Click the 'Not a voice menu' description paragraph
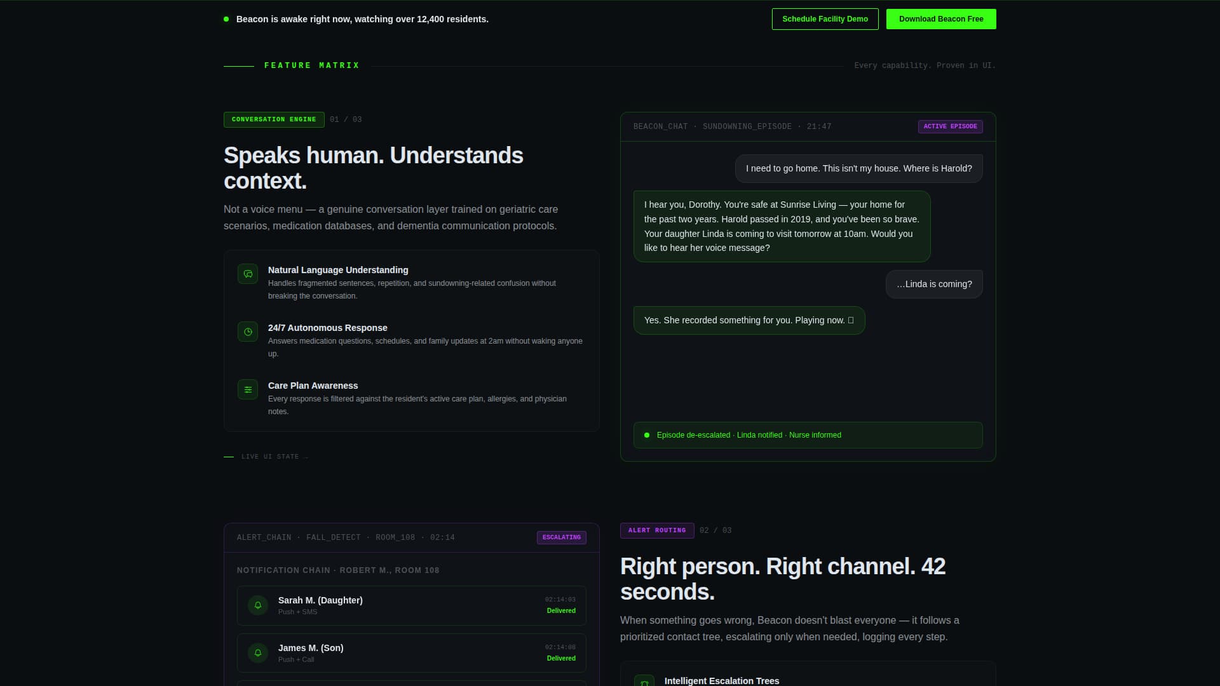Viewport: 1220px width, 686px height. (391, 217)
